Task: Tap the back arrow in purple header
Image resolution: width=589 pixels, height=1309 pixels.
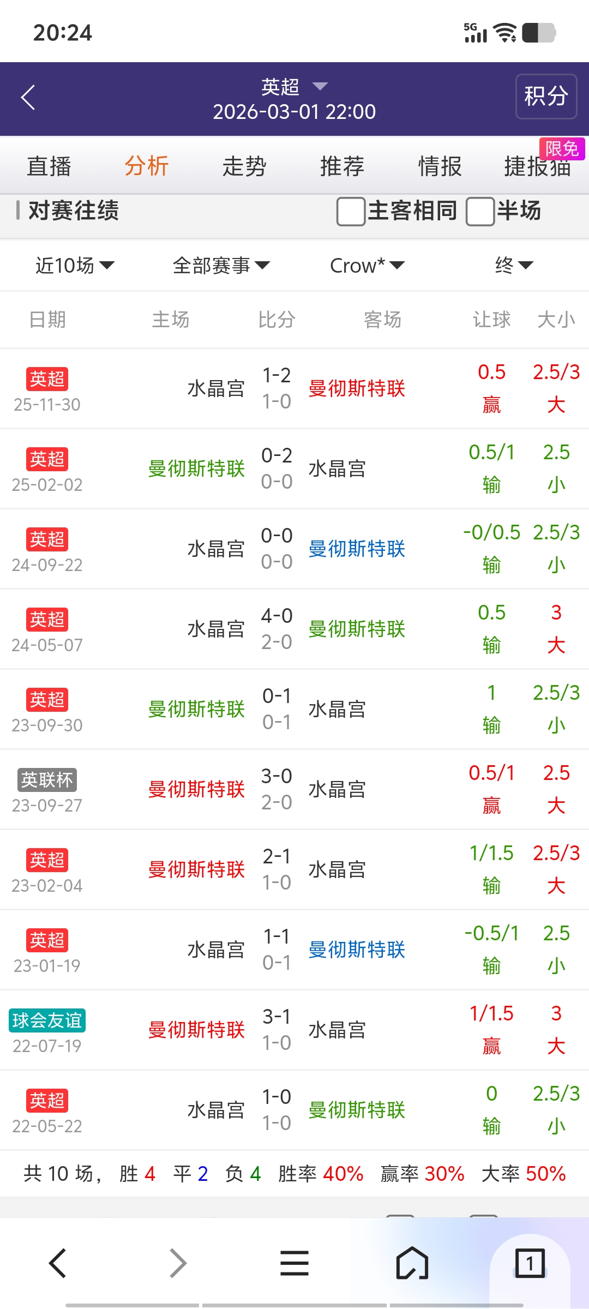Action: pyautogui.click(x=28, y=98)
